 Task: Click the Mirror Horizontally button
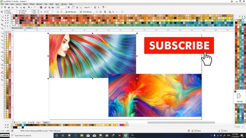tap(58, 12)
